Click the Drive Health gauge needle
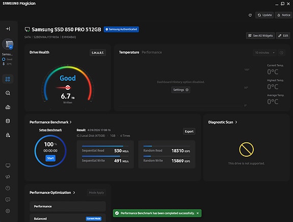 click(x=63, y=87)
